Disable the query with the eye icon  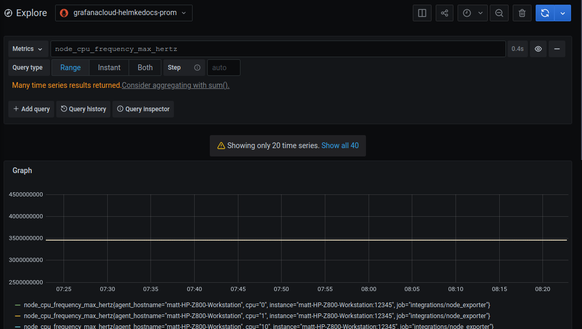(538, 48)
